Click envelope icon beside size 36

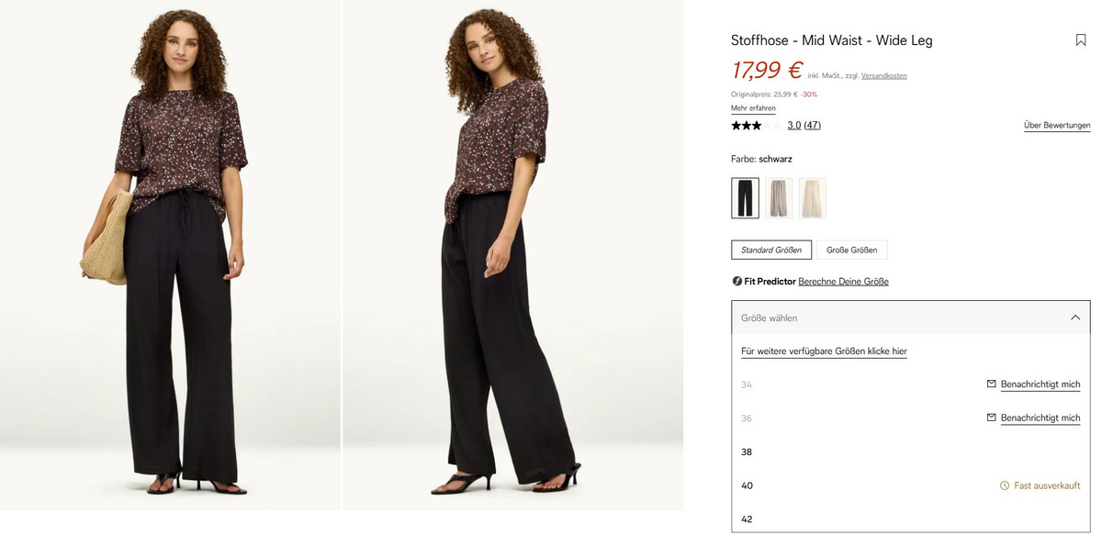coord(991,418)
